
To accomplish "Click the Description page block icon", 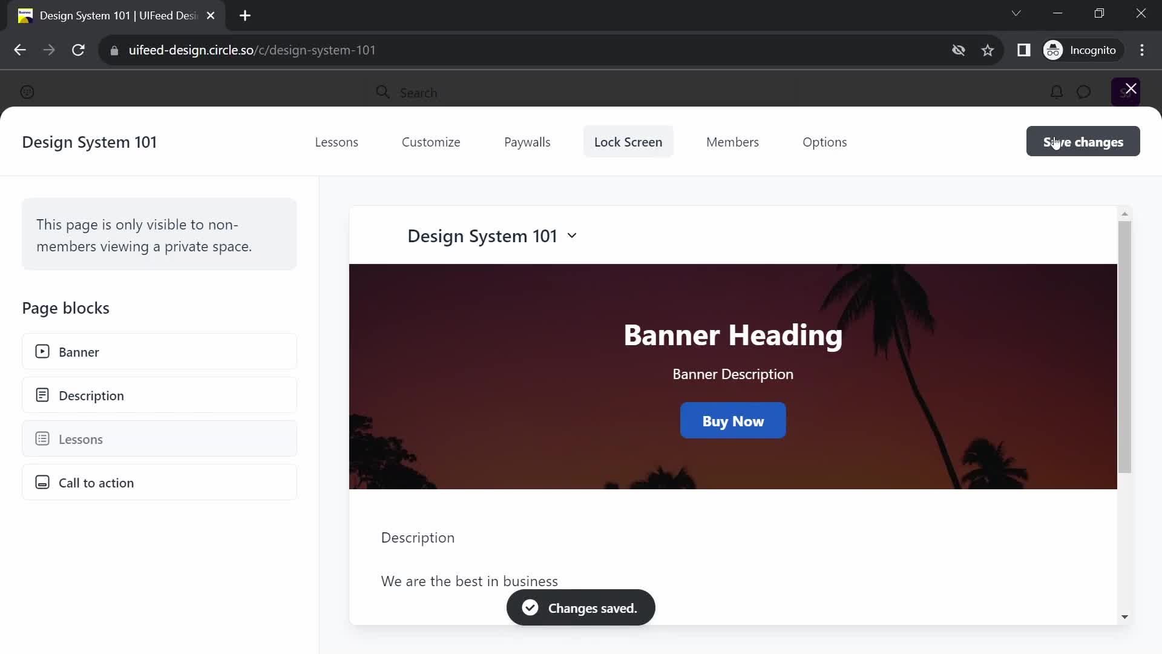I will point(41,394).
